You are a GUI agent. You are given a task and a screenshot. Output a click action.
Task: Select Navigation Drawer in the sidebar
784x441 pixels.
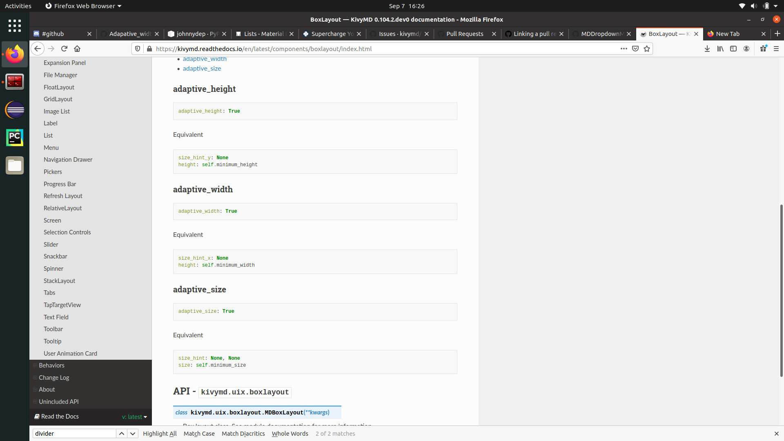(68, 159)
